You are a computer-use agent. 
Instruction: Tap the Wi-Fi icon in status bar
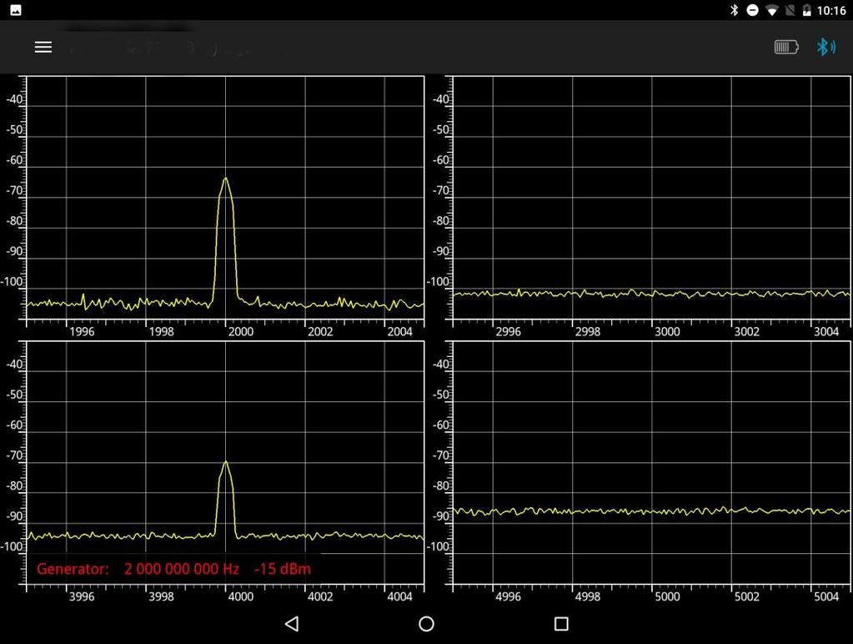coord(771,10)
